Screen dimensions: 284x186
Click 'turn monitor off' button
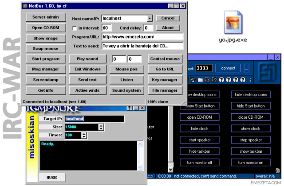pyautogui.click(x=200, y=163)
